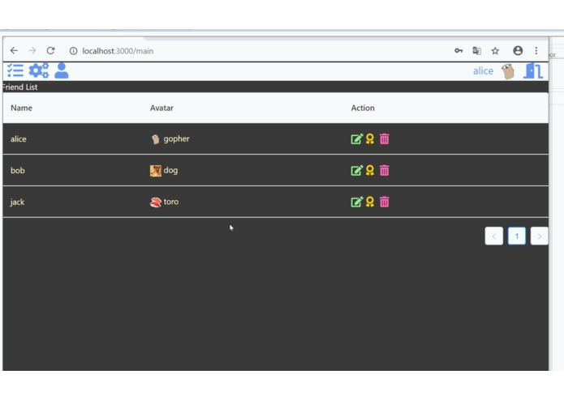
Task: Go to next page in pagination
Action: [539, 236]
